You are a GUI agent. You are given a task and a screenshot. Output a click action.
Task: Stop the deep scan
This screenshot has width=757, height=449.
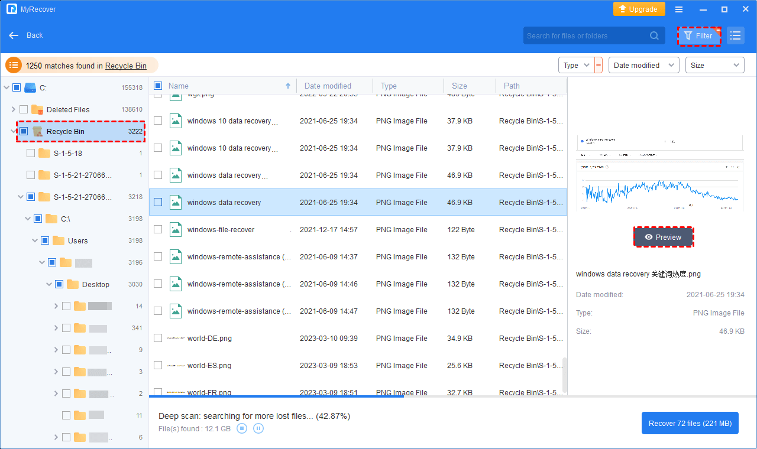pos(242,428)
